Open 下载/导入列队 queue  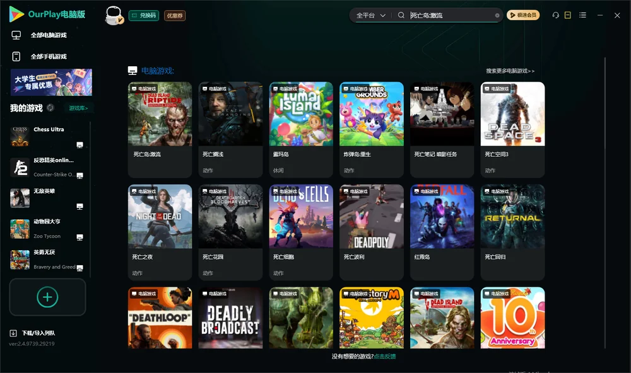click(33, 333)
